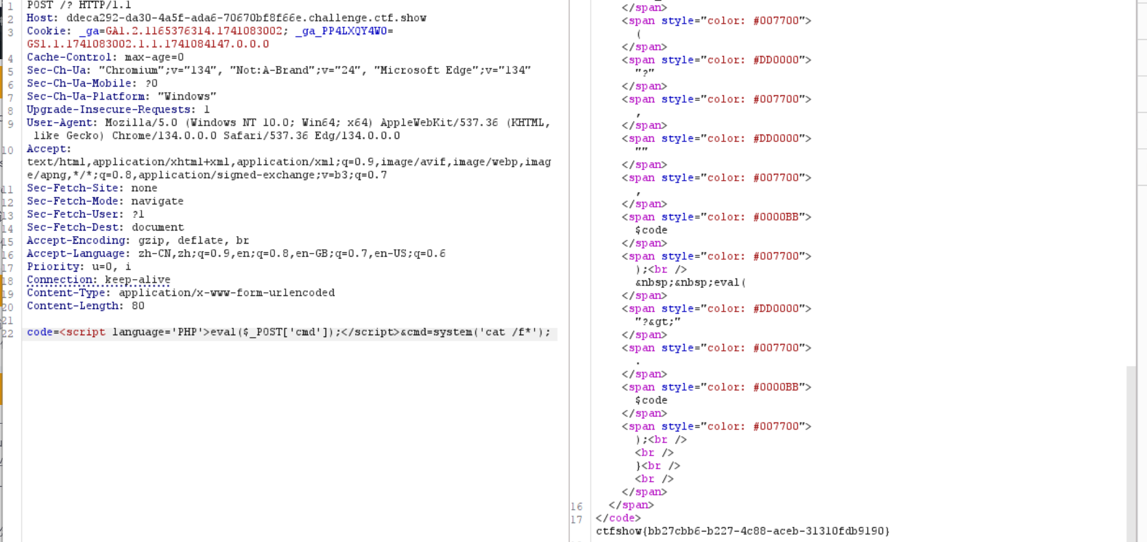The height and width of the screenshot is (542, 1147).
Task: Click response line number 16 in gutter
Action: click(576, 506)
